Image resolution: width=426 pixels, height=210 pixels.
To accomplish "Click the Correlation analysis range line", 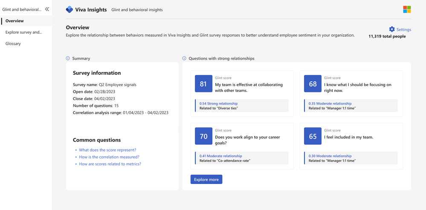I will [x=121, y=113].
